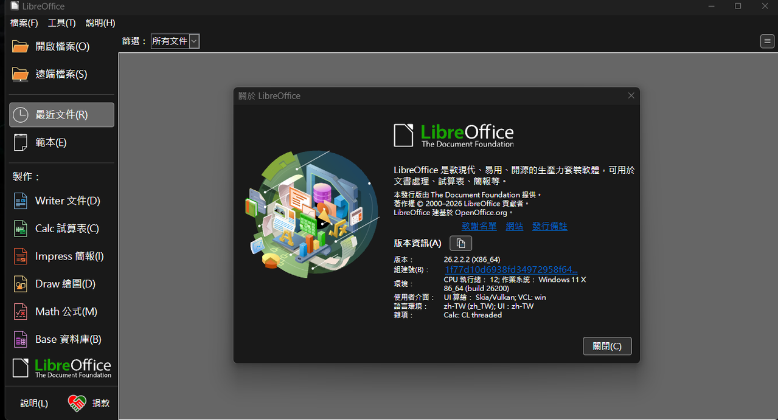
Task: Open the 致謝名單 credits link
Action: tap(479, 226)
